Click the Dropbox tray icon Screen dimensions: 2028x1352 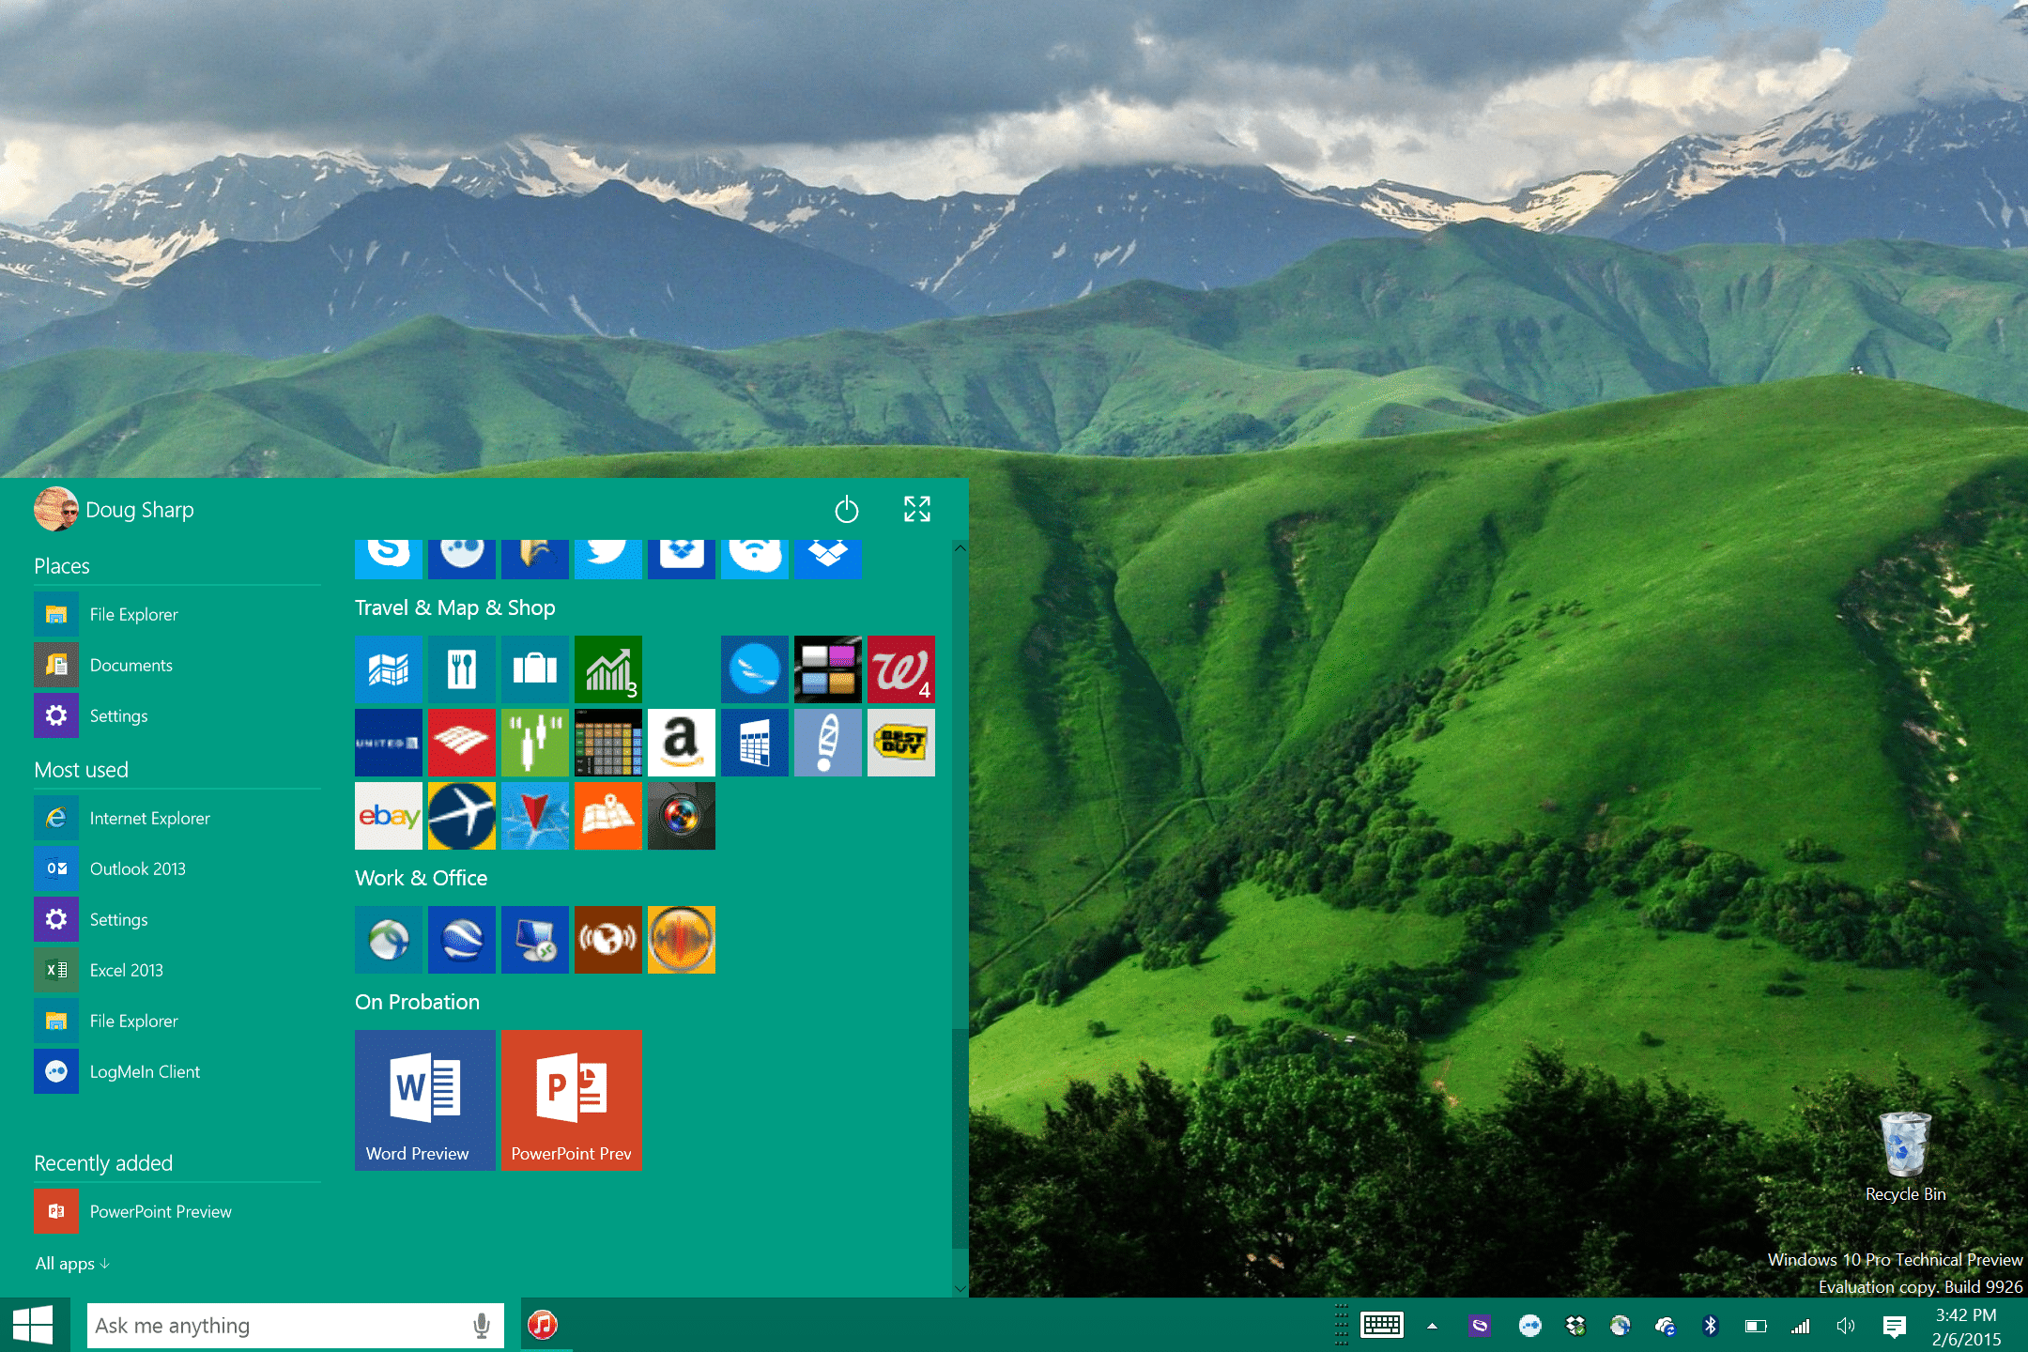1575,1326
